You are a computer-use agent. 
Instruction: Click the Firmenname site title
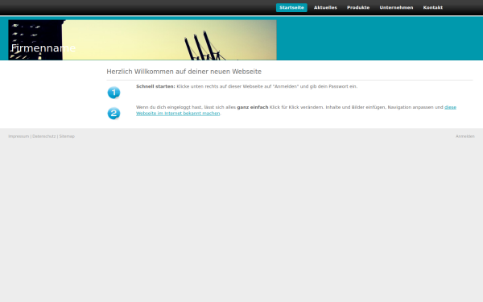43,48
